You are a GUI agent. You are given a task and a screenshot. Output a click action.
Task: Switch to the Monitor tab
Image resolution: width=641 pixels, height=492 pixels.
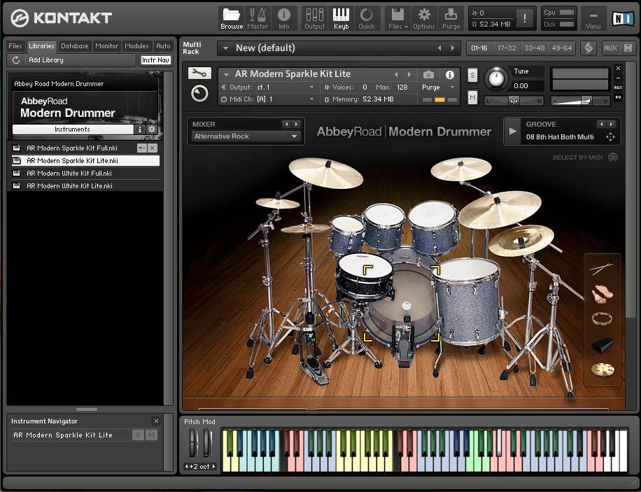click(x=106, y=45)
